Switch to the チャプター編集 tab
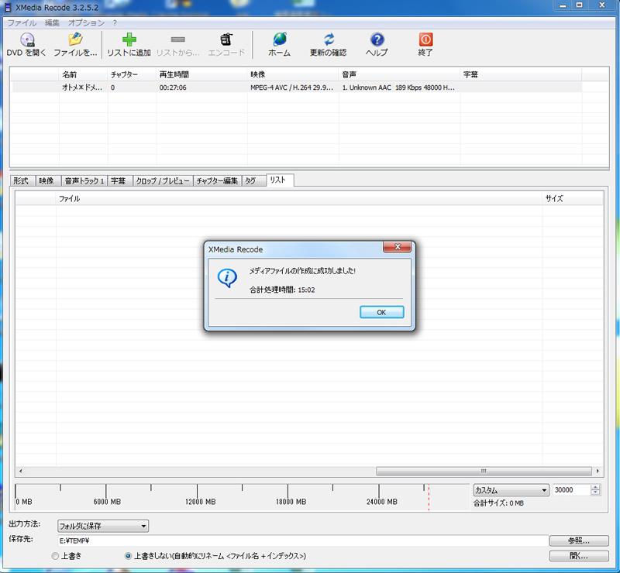 [217, 180]
